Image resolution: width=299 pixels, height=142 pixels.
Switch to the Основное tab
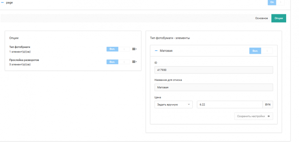[x=262, y=18]
